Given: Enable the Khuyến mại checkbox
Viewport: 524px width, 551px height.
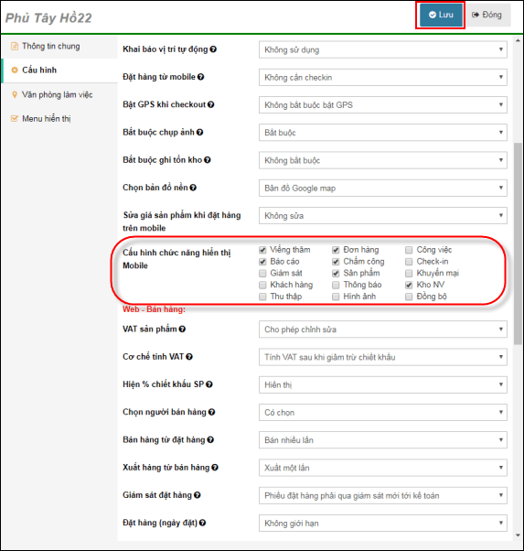Looking at the screenshot, I should (409, 273).
